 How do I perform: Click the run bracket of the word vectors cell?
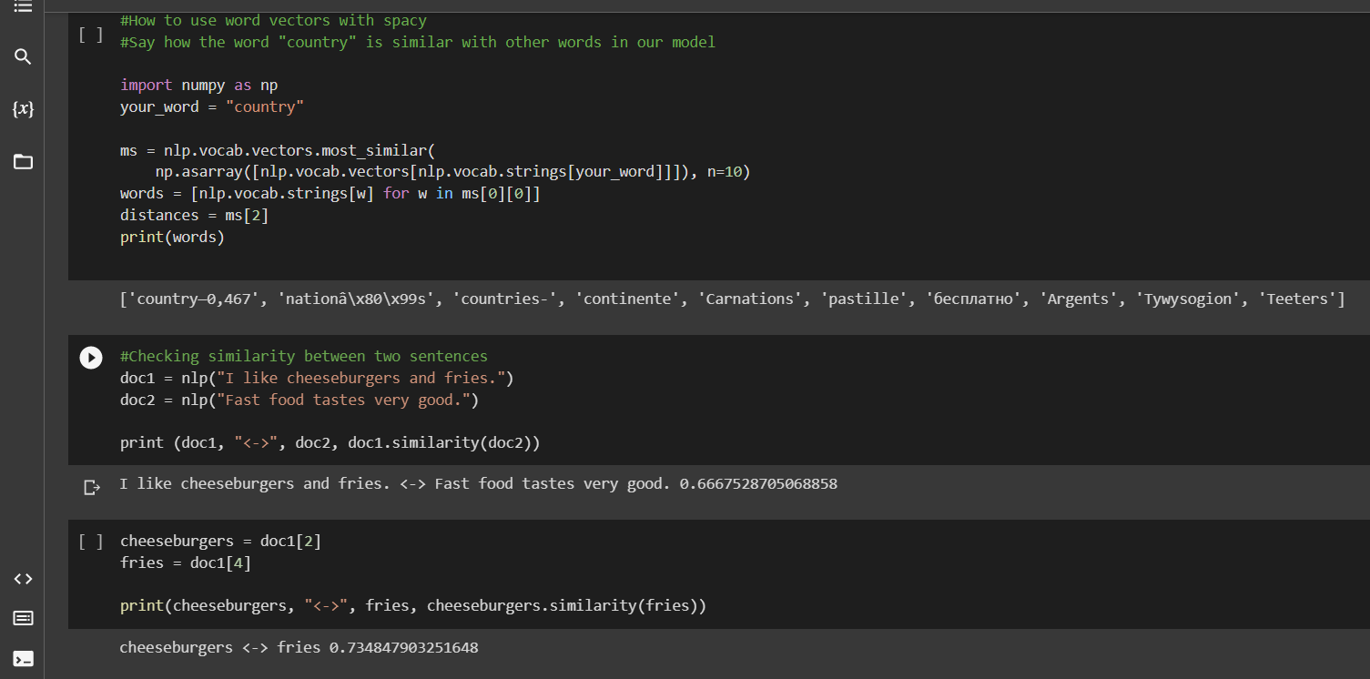click(x=91, y=35)
